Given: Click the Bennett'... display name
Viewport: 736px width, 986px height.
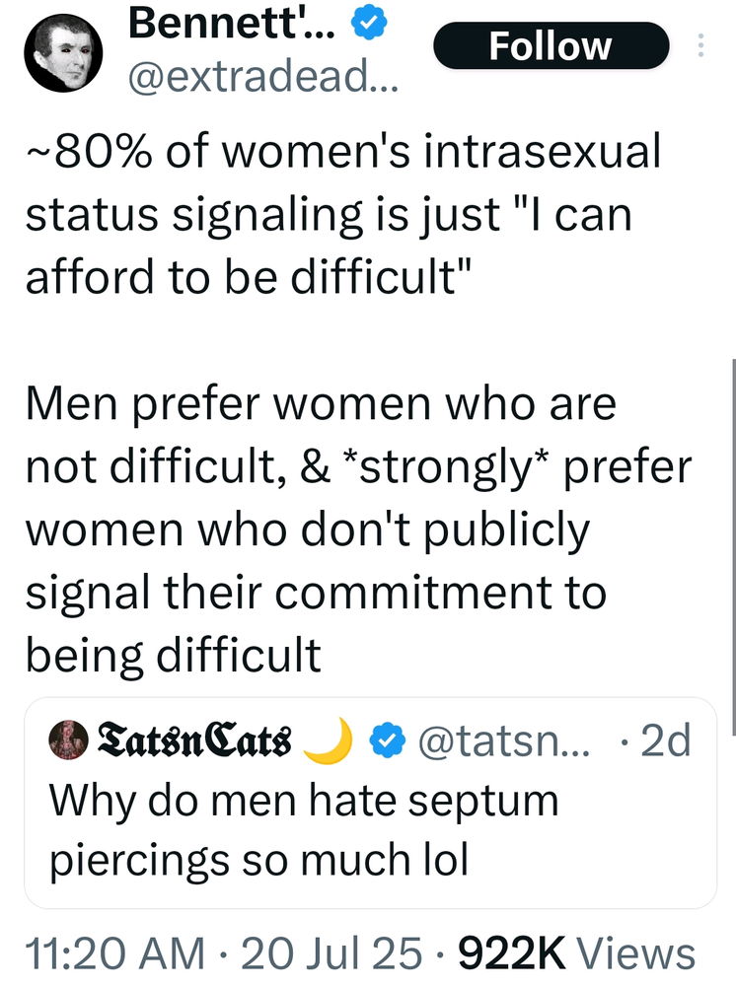Looking at the screenshot, I should pyautogui.click(x=232, y=24).
